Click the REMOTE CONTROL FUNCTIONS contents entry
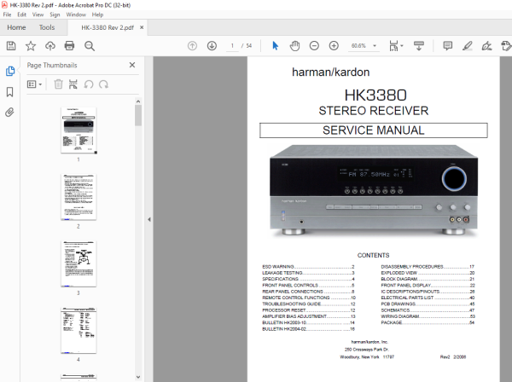 click(309, 298)
